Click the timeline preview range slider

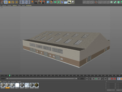[42, 79]
